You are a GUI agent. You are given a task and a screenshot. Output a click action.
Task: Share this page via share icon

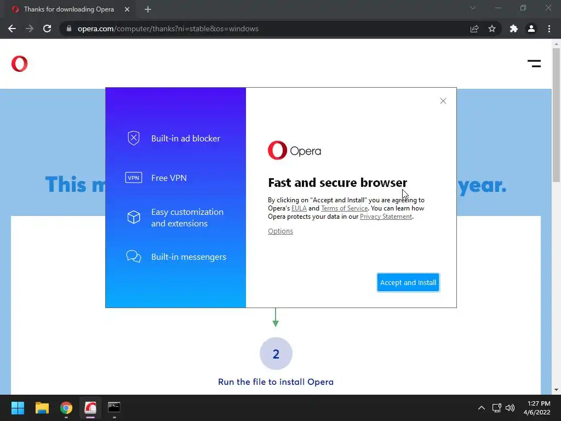click(474, 29)
